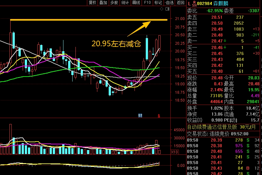Viewport: 262px width, 175px height.
Task: Select 买三 price 20.43
Action: point(217,59)
